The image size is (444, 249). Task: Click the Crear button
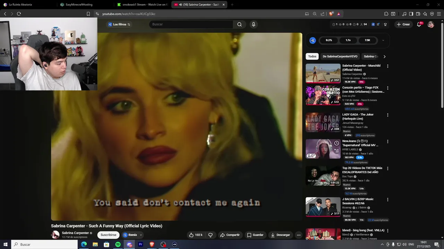pos(403,24)
